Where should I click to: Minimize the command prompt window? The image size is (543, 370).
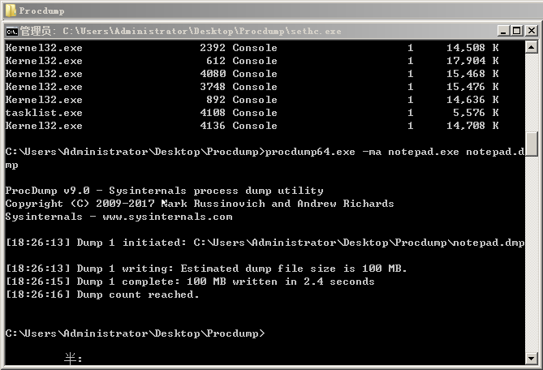tap(503, 31)
